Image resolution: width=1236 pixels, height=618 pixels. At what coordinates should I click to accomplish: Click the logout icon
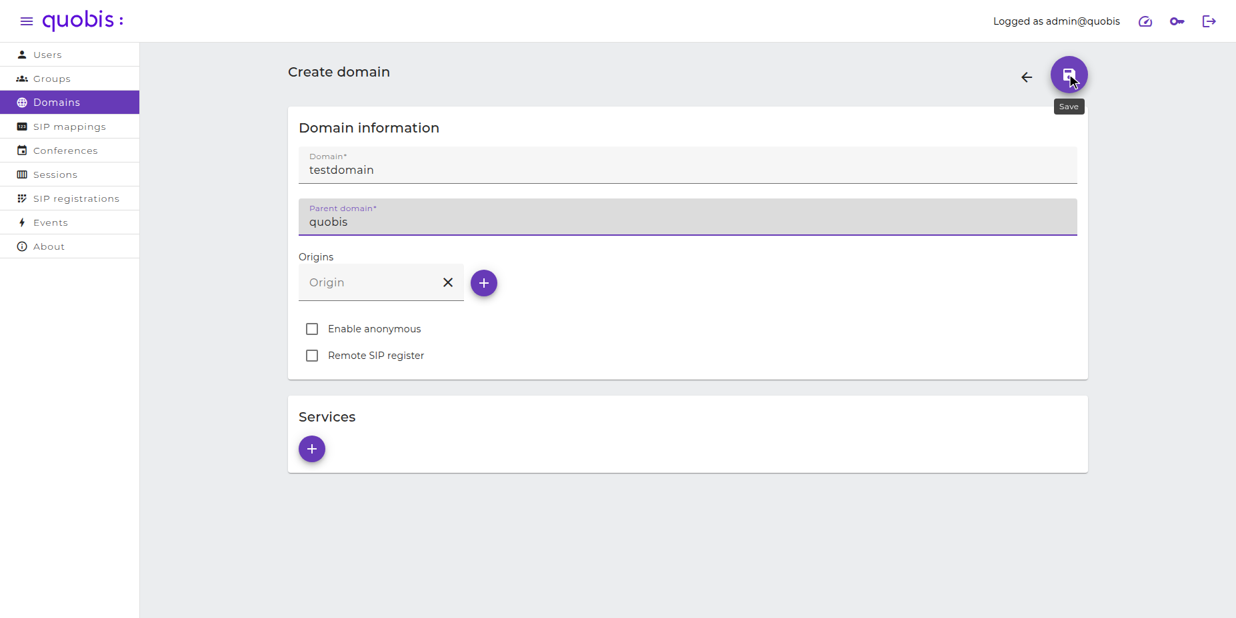[1209, 21]
